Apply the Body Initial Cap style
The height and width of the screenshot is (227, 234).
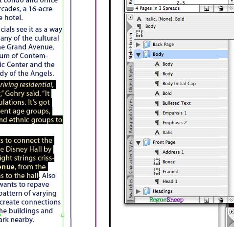[181, 84]
